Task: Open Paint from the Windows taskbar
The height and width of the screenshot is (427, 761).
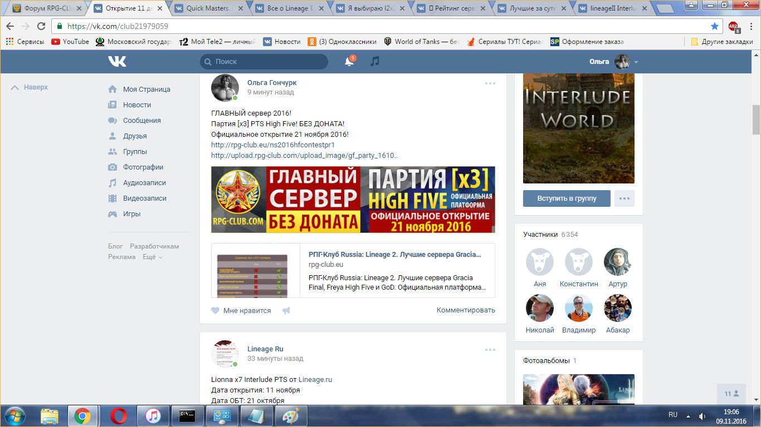Action: (x=291, y=416)
